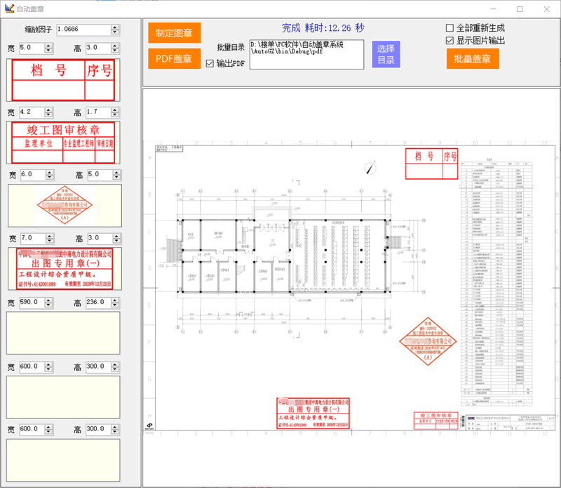Start 批量盖章 batch stamping
This screenshot has height=488, width=561.
pos(472,58)
